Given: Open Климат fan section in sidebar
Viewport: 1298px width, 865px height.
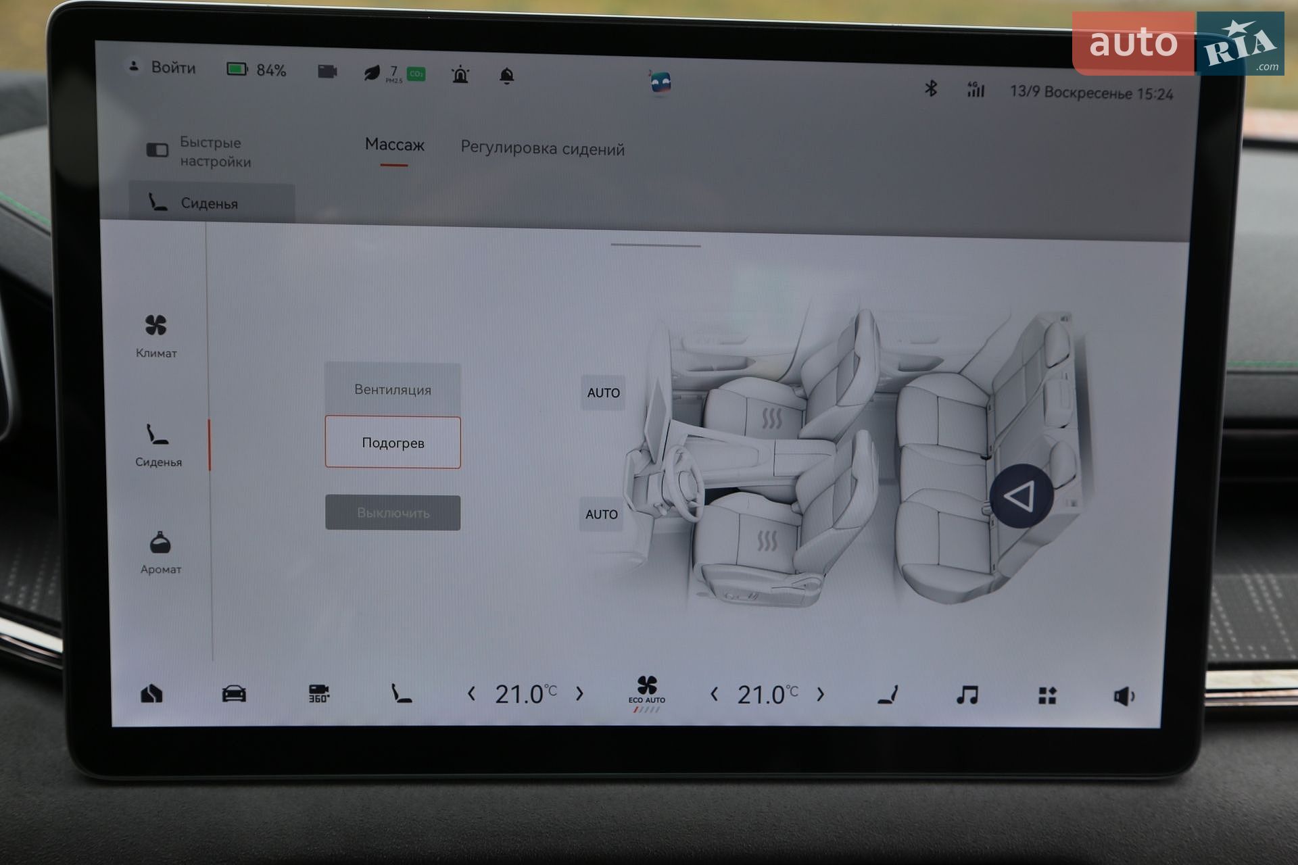Looking at the screenshot, I should 156,336.
